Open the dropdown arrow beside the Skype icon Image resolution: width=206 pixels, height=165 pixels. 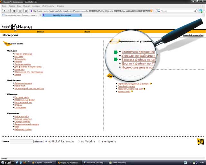click(204, 11)
